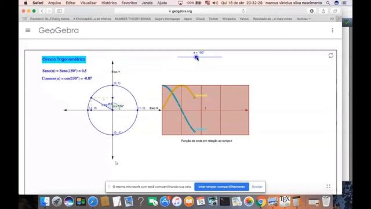Click the Siri icon in menu bar
Viewport: 371px width, 209px height.
336,3
